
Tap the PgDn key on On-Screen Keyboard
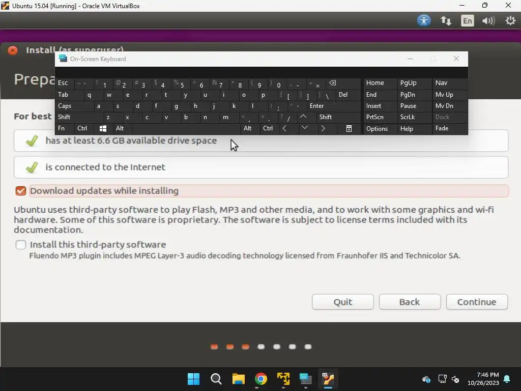click(x=415, y=95)
